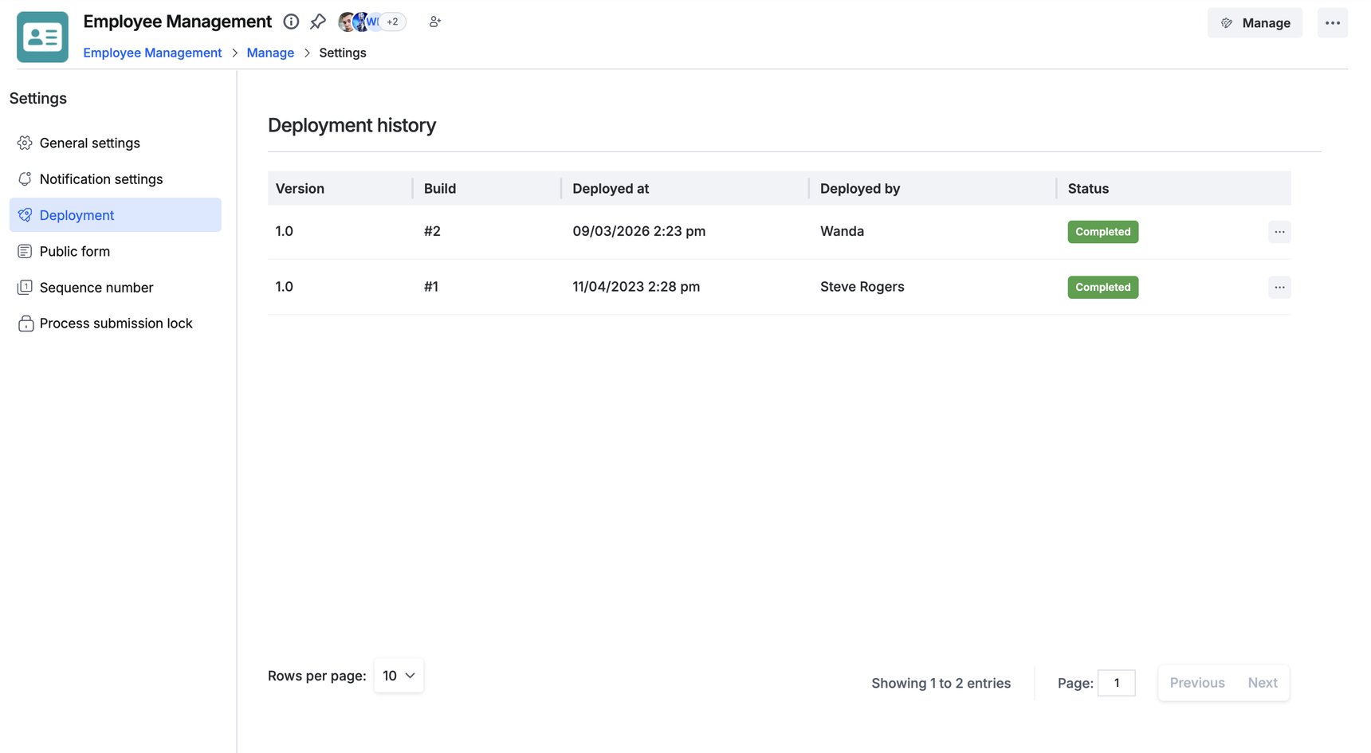Open Sequence number settings

click(96, 288)
